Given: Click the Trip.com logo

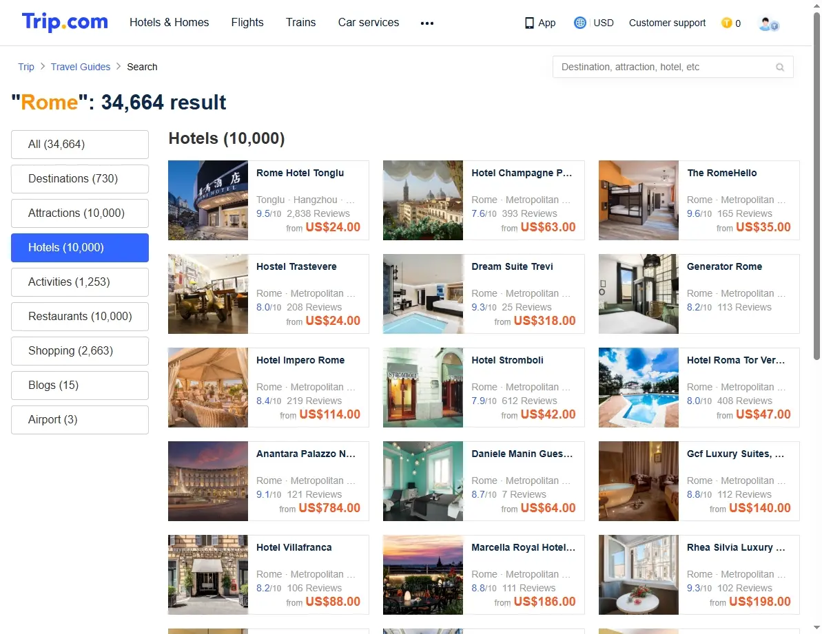Looking at the screenshot, I should click(65, 22).
